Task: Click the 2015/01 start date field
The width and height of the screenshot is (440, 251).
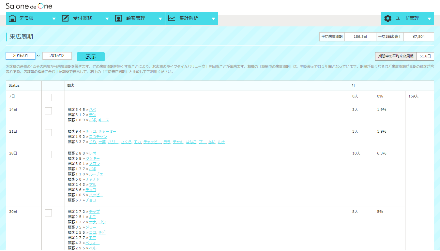Action: 20,56
